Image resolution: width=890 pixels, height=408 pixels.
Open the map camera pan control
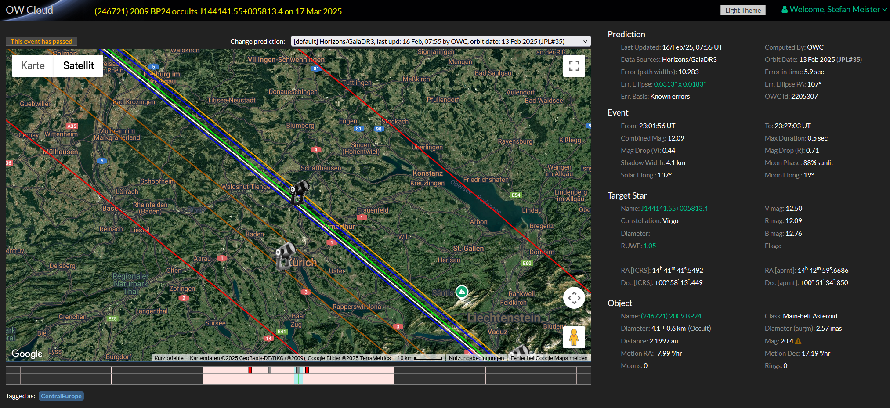tap(574, 298)
